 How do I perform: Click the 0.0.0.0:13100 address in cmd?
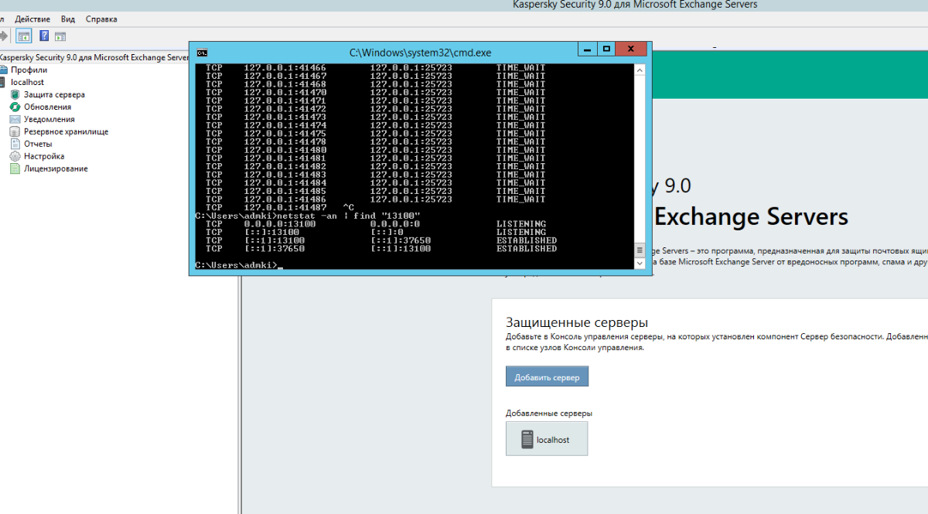(x=280, y=224)
